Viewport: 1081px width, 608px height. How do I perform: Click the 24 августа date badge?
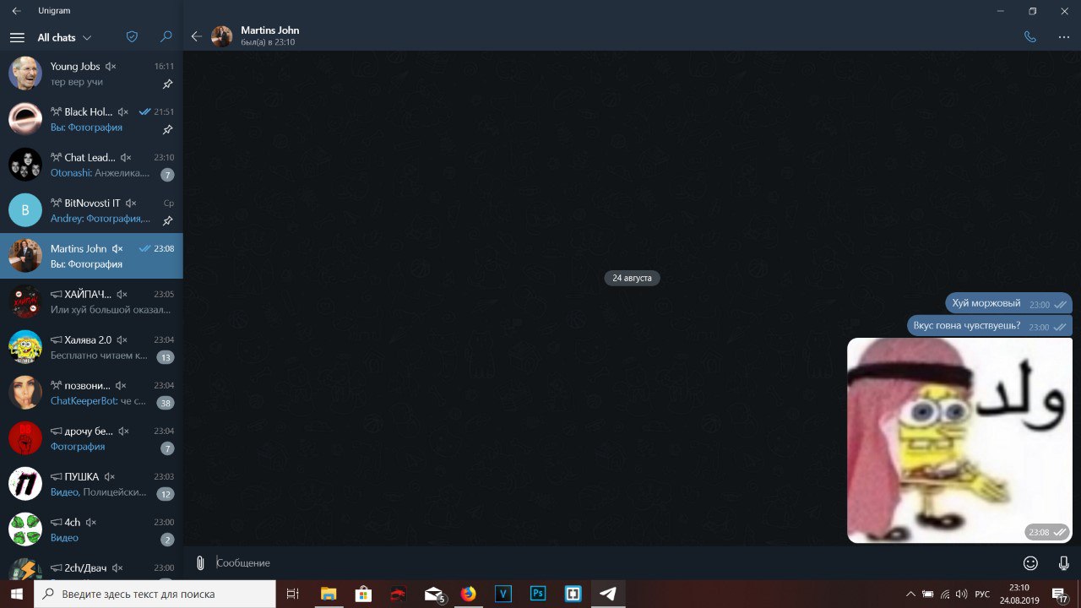pos(632,278)
